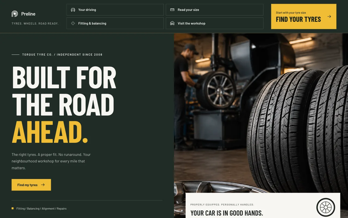Click the Find my tyres button

coord(31,185)
